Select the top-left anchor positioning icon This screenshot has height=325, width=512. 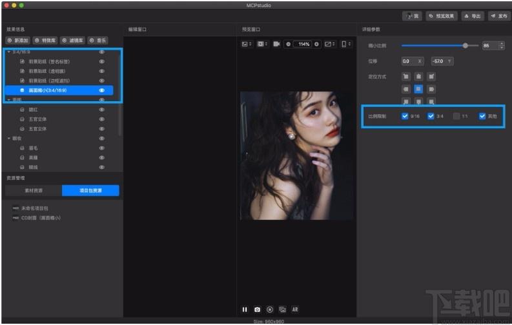[405, 76]
